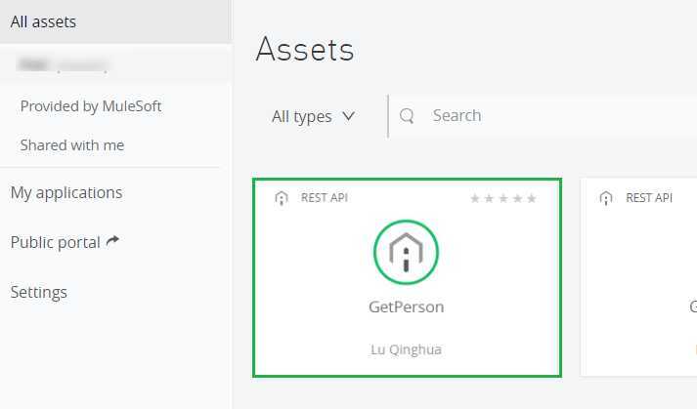The width and height of the screenshot is (697, 409).
Task: Click the GetPerson asset name
Action: coord(407,307)
